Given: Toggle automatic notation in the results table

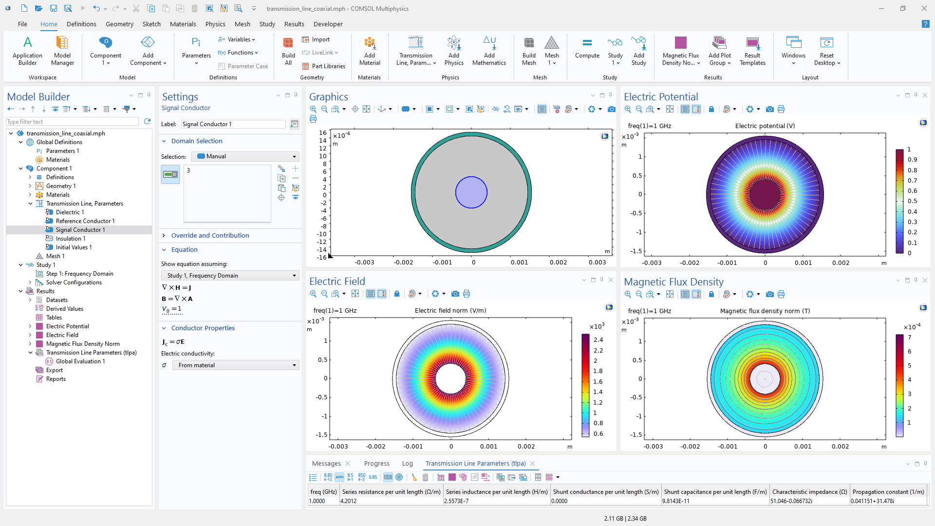Looking at the screenshot, I should click(x=339, y=477).
